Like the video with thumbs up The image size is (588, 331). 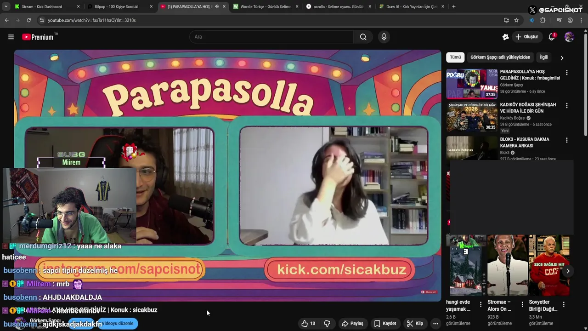[308, 324]
